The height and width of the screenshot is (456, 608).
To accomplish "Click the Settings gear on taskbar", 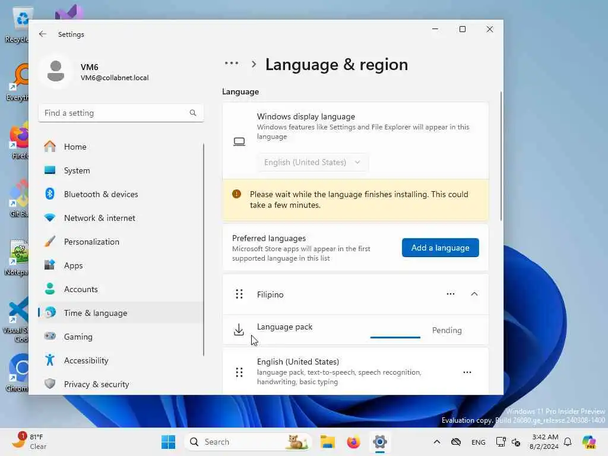I will pyautogui.click(x=380, y=442).
